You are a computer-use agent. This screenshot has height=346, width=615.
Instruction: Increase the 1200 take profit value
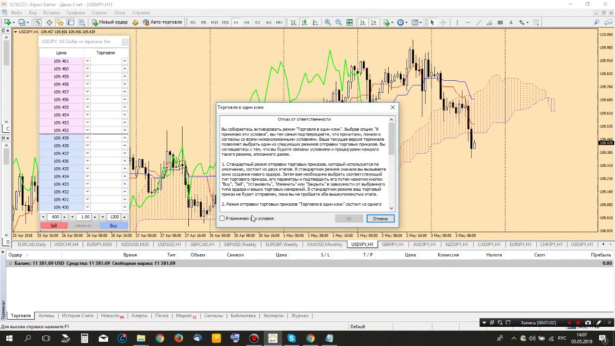pos(124,217)
